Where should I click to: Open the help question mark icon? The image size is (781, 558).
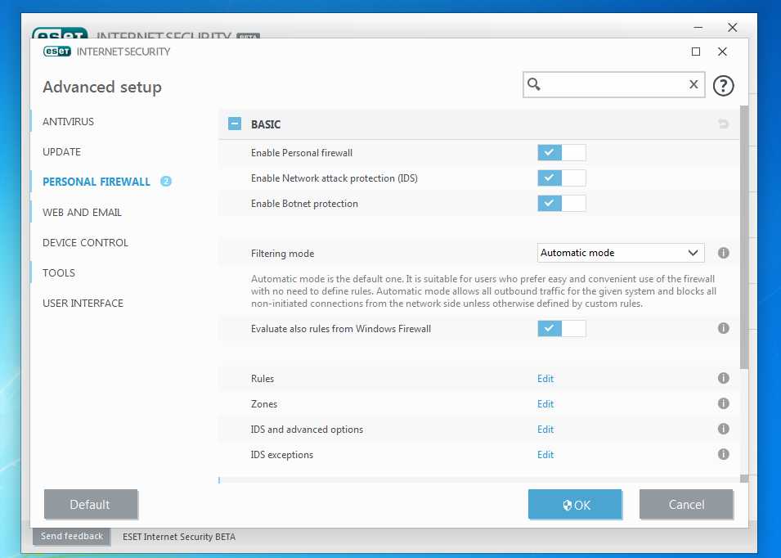pyautogui.click(x=723, y=86)
